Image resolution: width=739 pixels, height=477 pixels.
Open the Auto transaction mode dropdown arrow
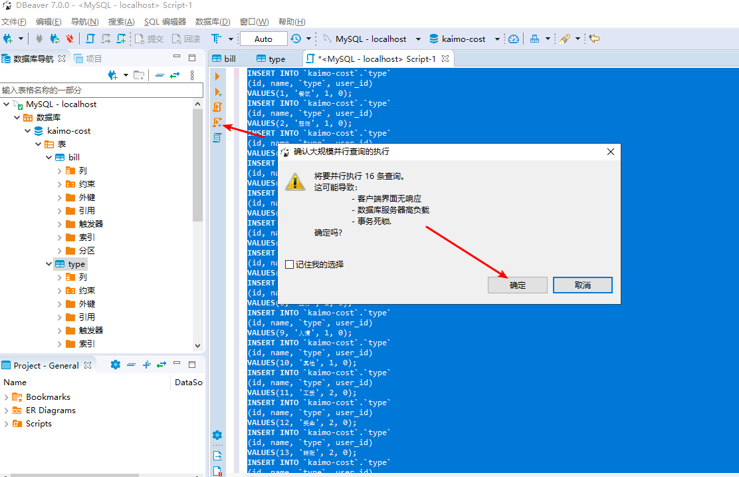tap(308, 39)
